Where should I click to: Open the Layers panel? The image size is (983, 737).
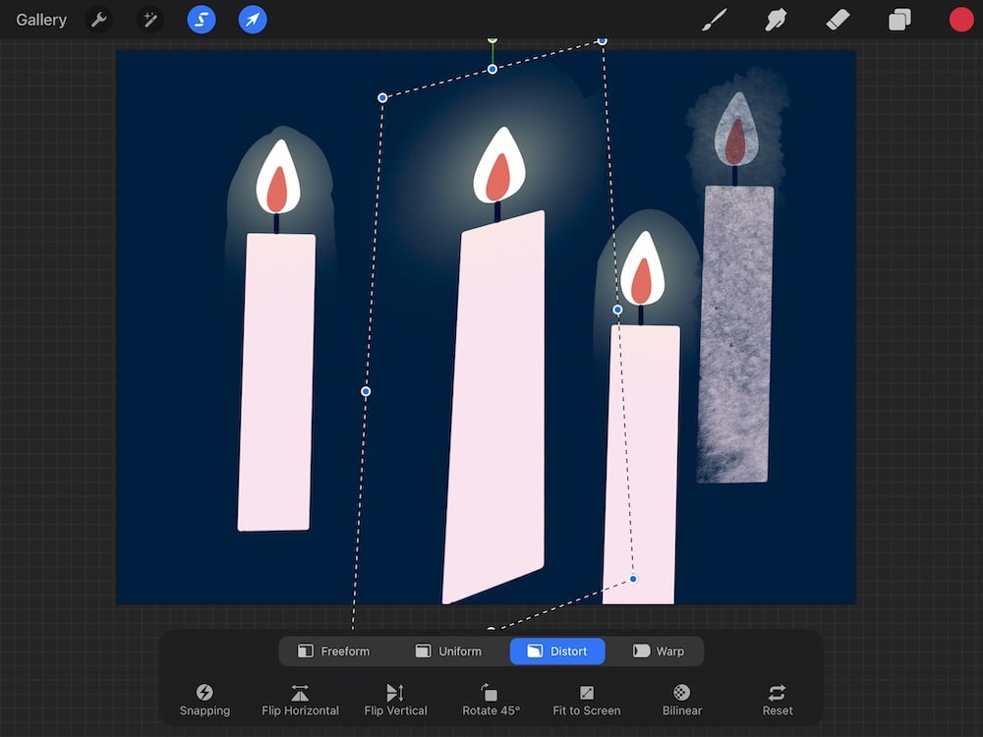click(x=897, y=19)
